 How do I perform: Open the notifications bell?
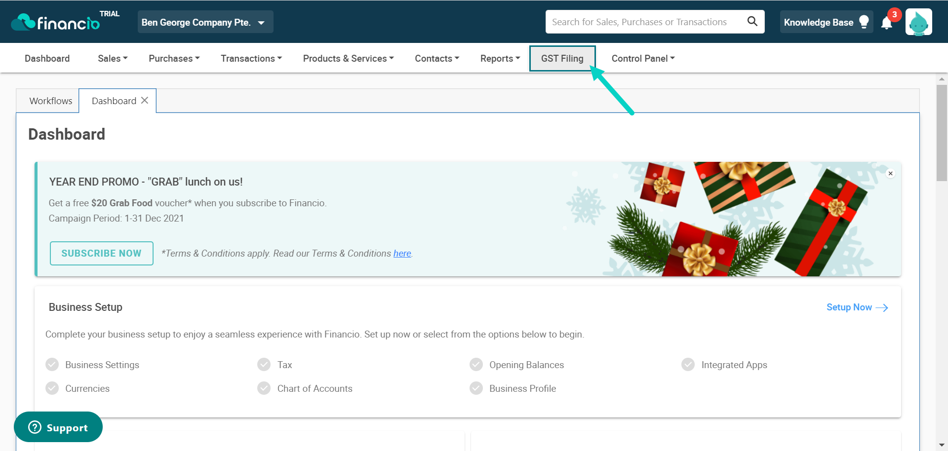click(887, 23)
